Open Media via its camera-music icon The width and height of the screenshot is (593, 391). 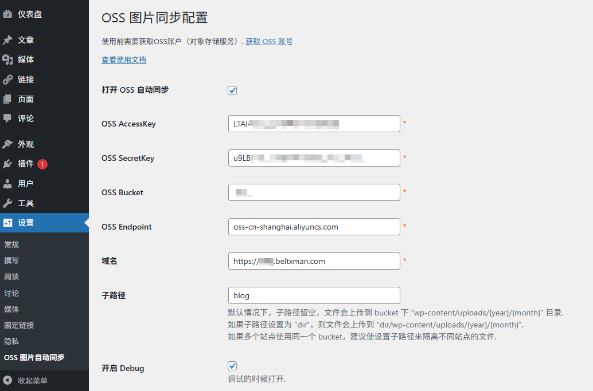click(7, 60)
